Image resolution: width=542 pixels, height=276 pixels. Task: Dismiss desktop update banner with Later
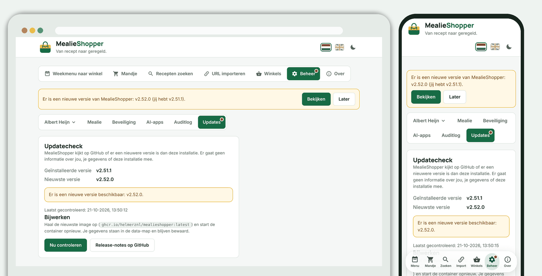click(x=344, y=99)
